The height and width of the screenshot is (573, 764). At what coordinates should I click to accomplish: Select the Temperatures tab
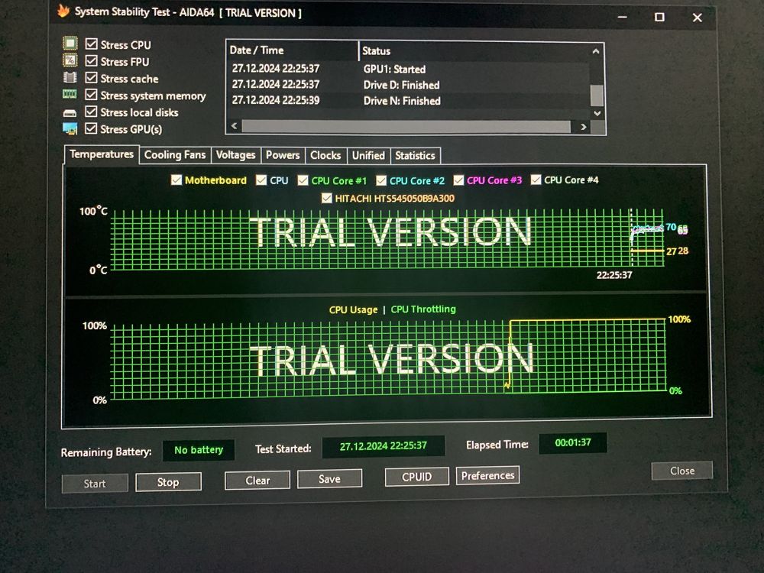(x=102, y=154)
